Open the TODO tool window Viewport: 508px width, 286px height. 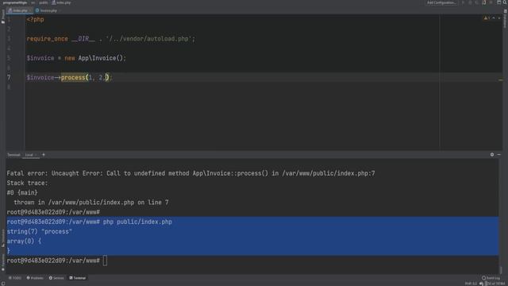(15, 278)
